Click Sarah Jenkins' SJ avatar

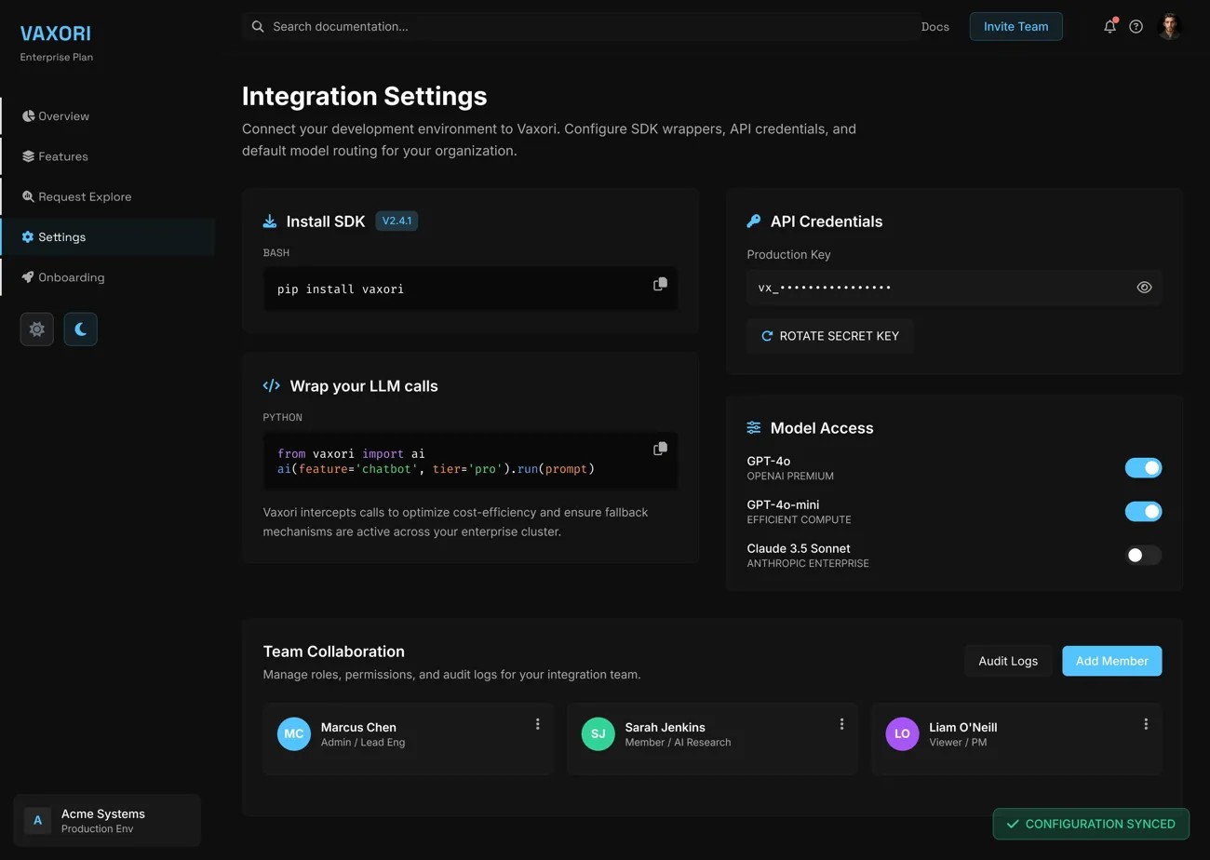[x=598, y=733]
